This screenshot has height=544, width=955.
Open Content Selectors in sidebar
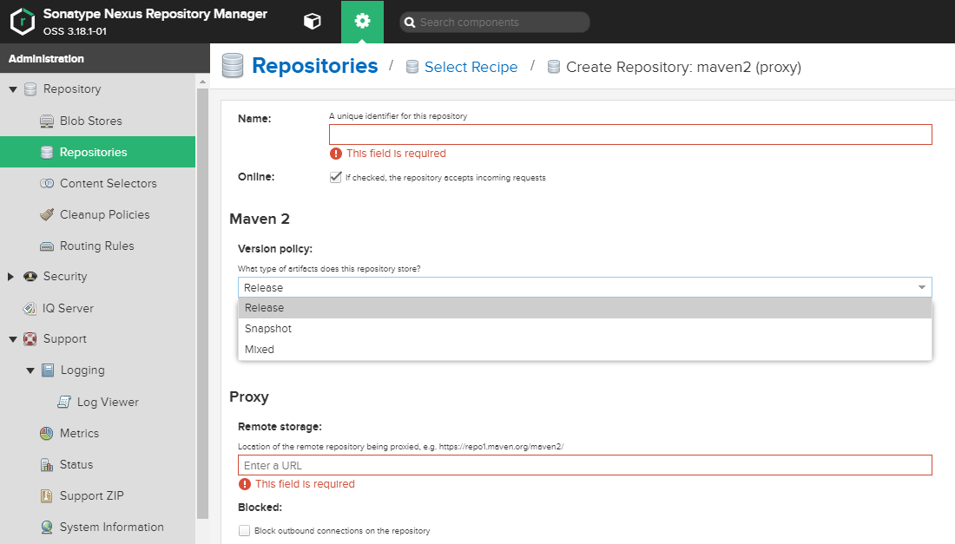[x=108, y=183]
